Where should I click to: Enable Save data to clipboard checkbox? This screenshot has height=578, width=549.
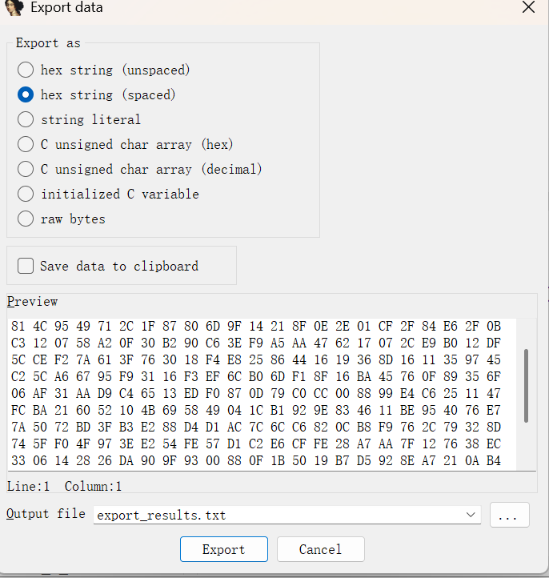pos(26,266)
